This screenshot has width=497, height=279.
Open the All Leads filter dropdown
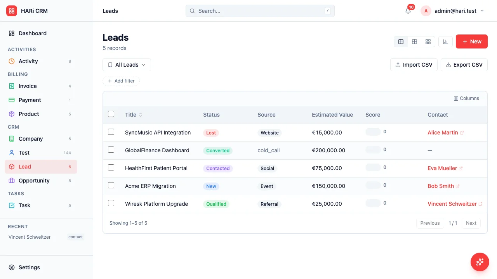127,65
